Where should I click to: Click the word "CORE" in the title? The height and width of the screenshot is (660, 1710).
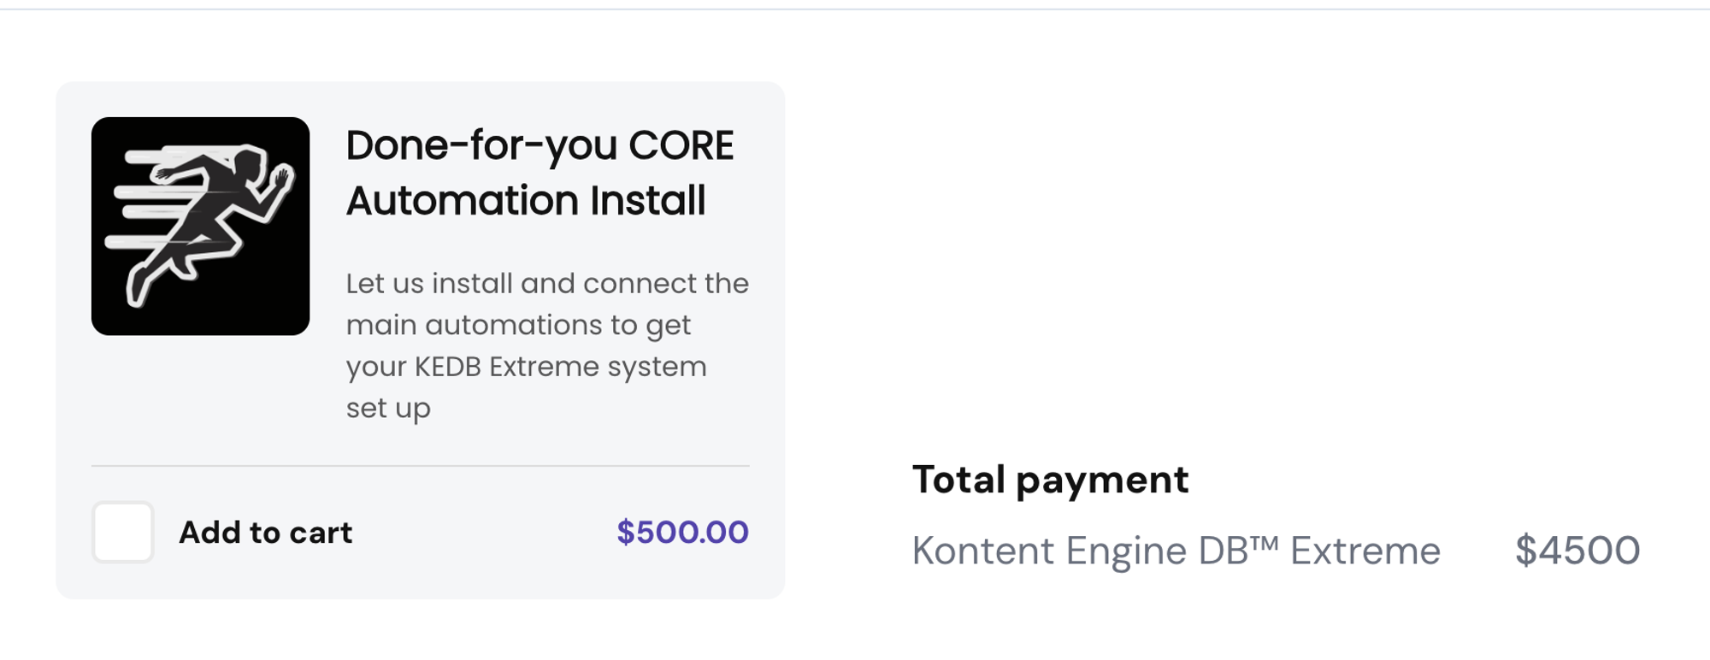[x=681, y=145]
